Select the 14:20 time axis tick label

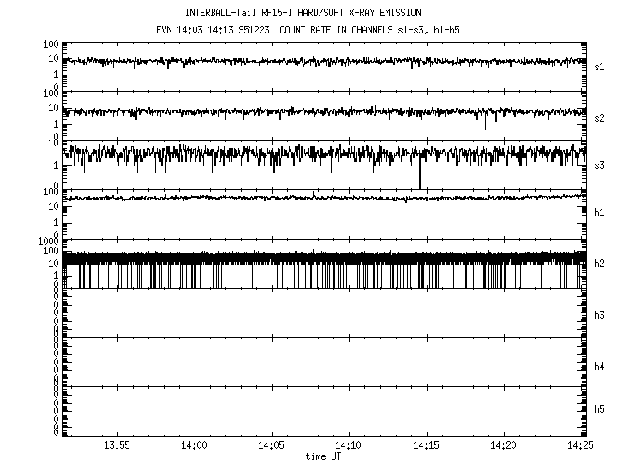504,446
